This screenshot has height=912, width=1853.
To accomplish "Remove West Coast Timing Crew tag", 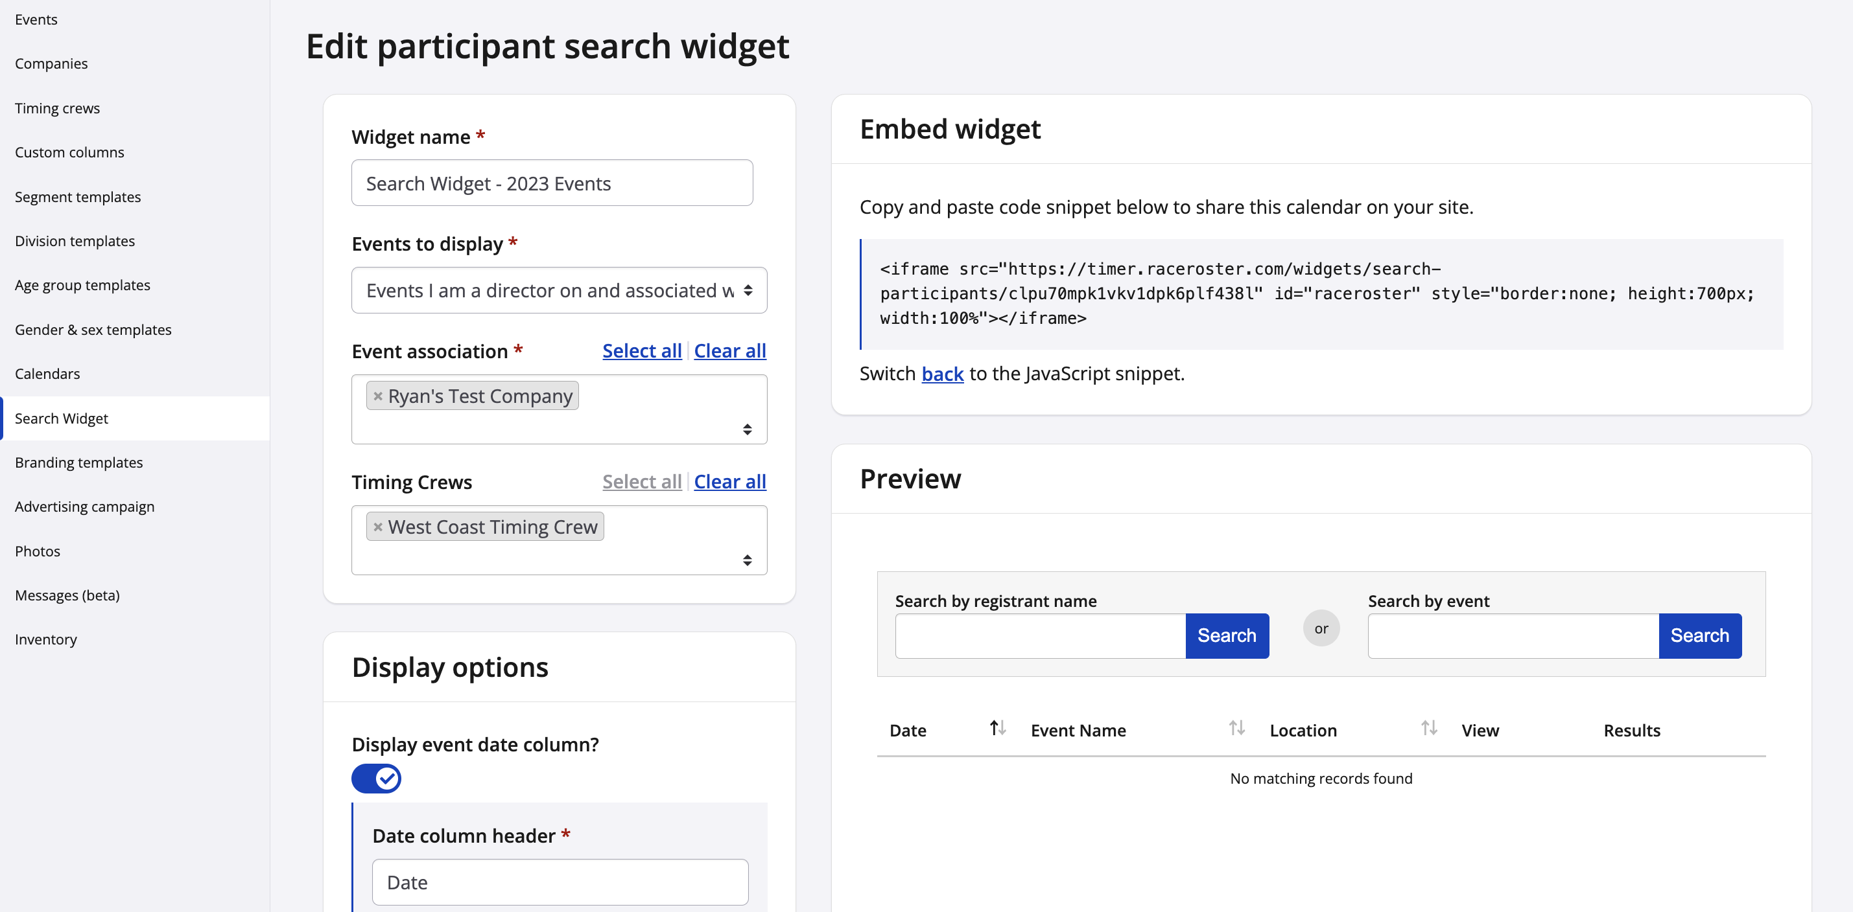I will point(377,527).
